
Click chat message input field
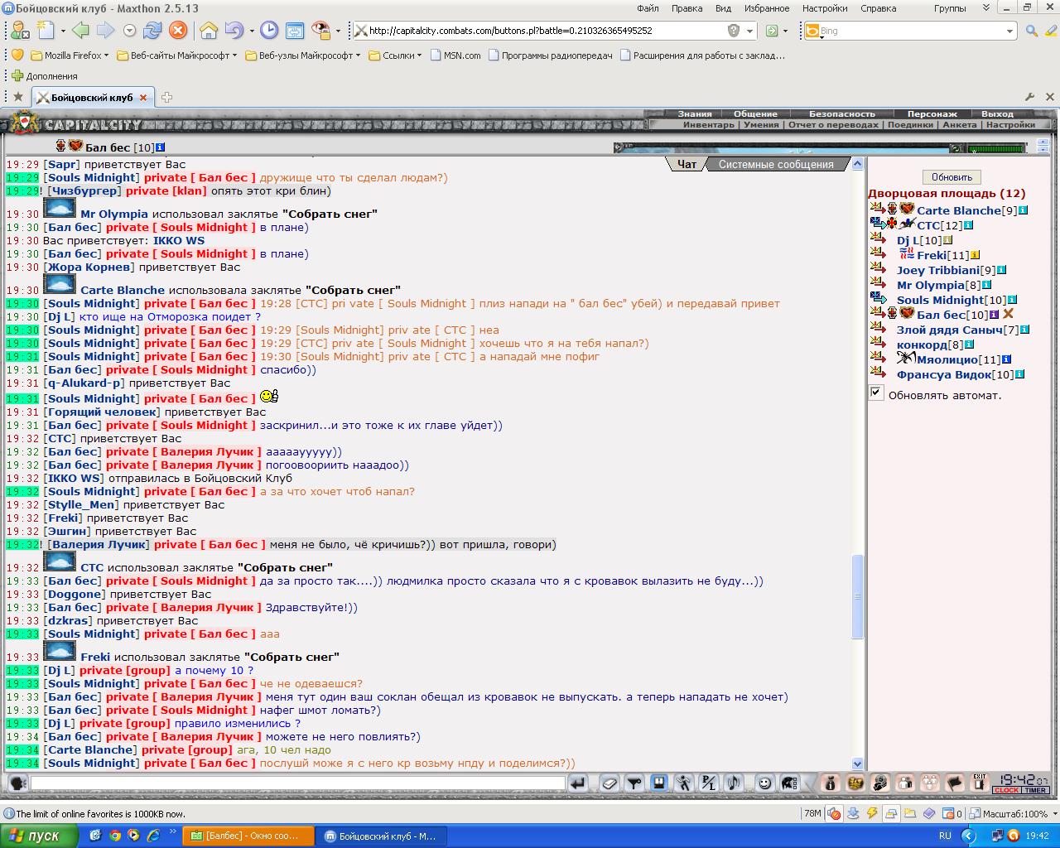point(298,783)
